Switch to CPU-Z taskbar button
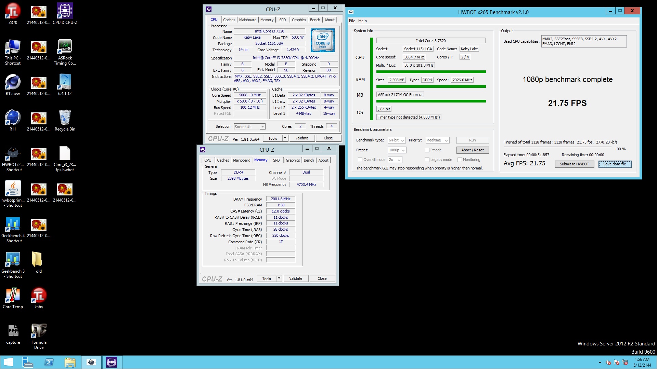 click(112, 362)
